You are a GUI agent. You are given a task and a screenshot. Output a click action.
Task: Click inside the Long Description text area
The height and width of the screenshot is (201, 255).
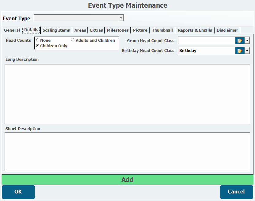coord(128,94)
